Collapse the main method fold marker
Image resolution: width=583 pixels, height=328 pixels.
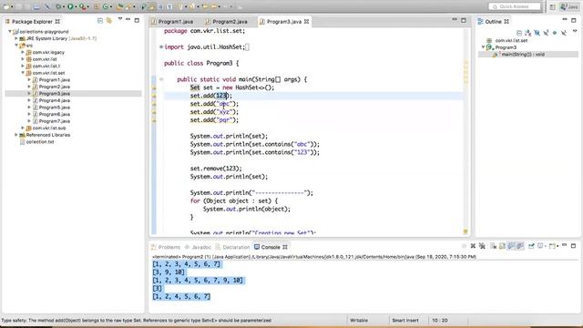click(x=161, y=79)
